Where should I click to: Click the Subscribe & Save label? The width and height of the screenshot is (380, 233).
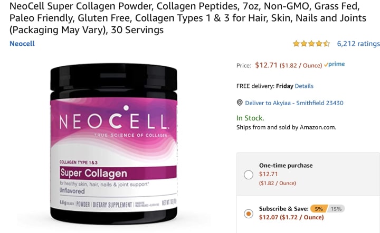[x=284, y=209]
